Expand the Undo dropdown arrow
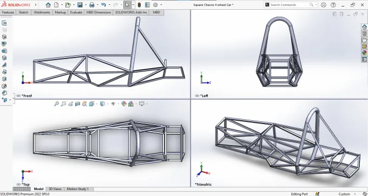The width and height of the screenshot is (368, 196). (109, 5)
